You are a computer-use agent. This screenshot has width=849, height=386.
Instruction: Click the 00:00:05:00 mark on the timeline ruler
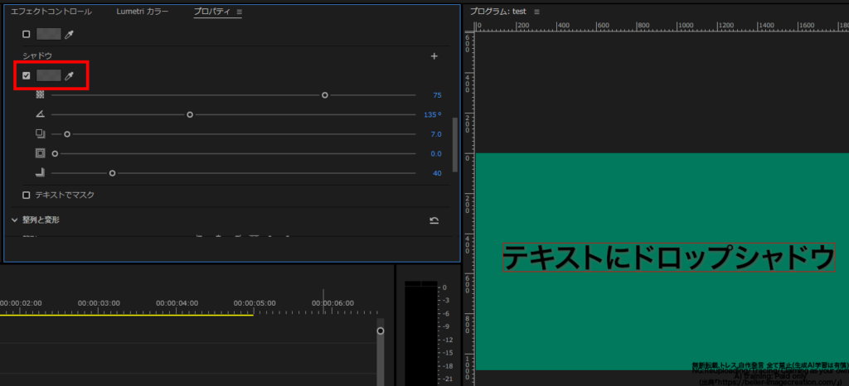point(255,303)
